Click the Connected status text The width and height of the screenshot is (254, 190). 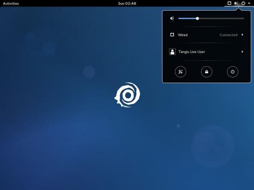229,35
